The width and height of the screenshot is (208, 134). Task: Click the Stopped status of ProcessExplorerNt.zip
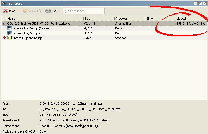coord(121,38)
